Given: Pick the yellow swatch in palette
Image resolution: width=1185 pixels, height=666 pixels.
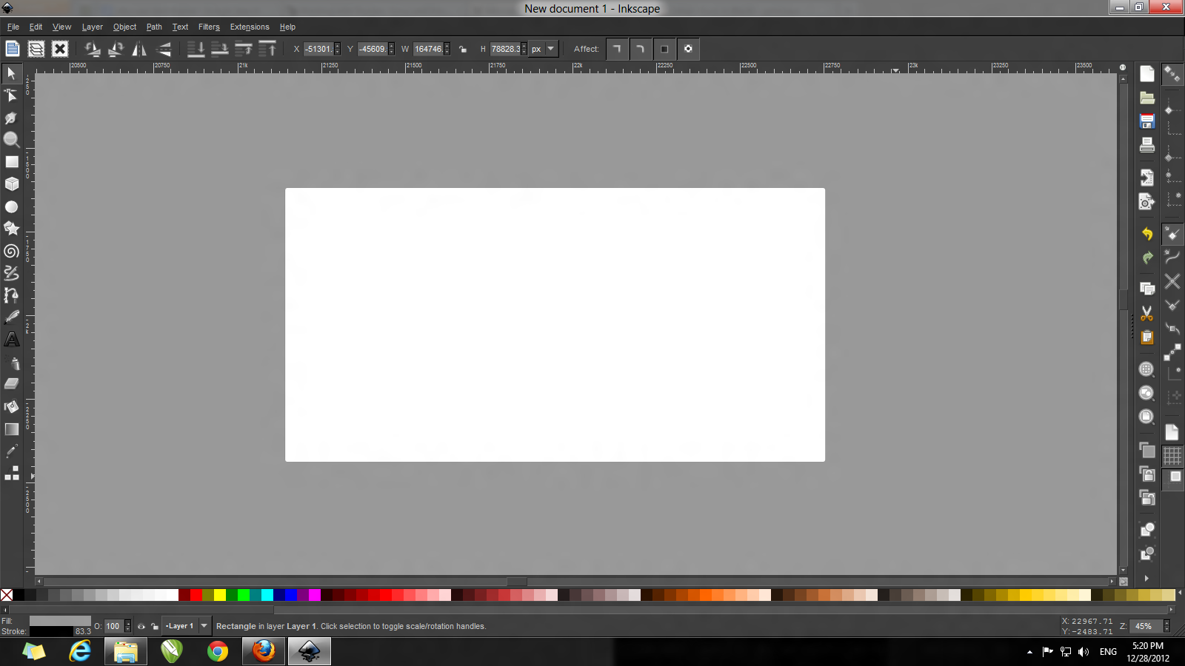Looking at the screenshot, I should 219,595.
